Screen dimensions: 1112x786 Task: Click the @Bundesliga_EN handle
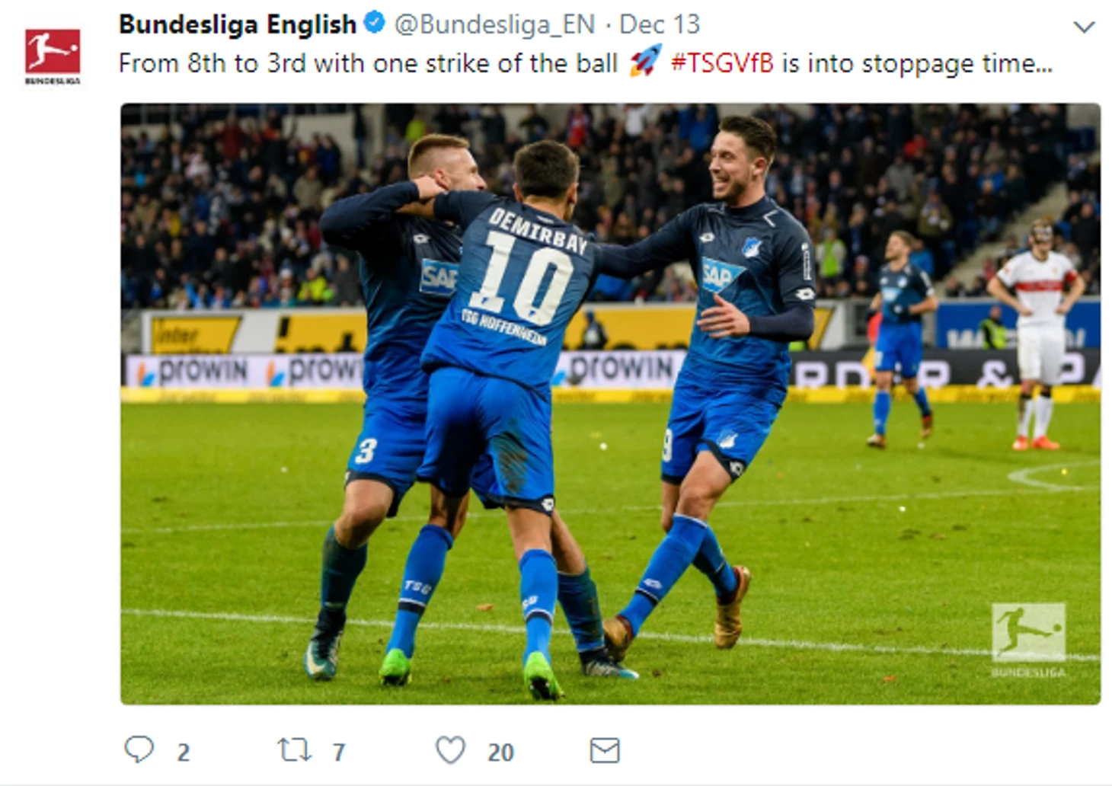tap(494, 24)
